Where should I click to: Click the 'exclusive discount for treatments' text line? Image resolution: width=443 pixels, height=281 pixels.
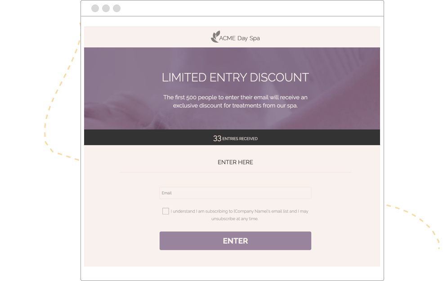point(235,105)
